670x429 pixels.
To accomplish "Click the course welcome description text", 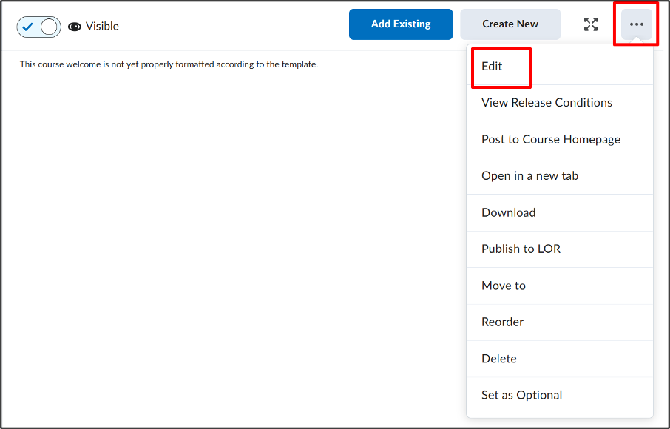I will (x=169, y=64).
